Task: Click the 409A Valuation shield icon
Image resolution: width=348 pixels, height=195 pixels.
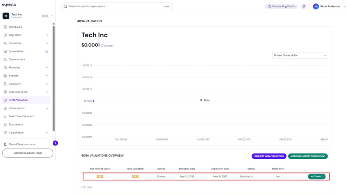Action: (x=5, y=100)
